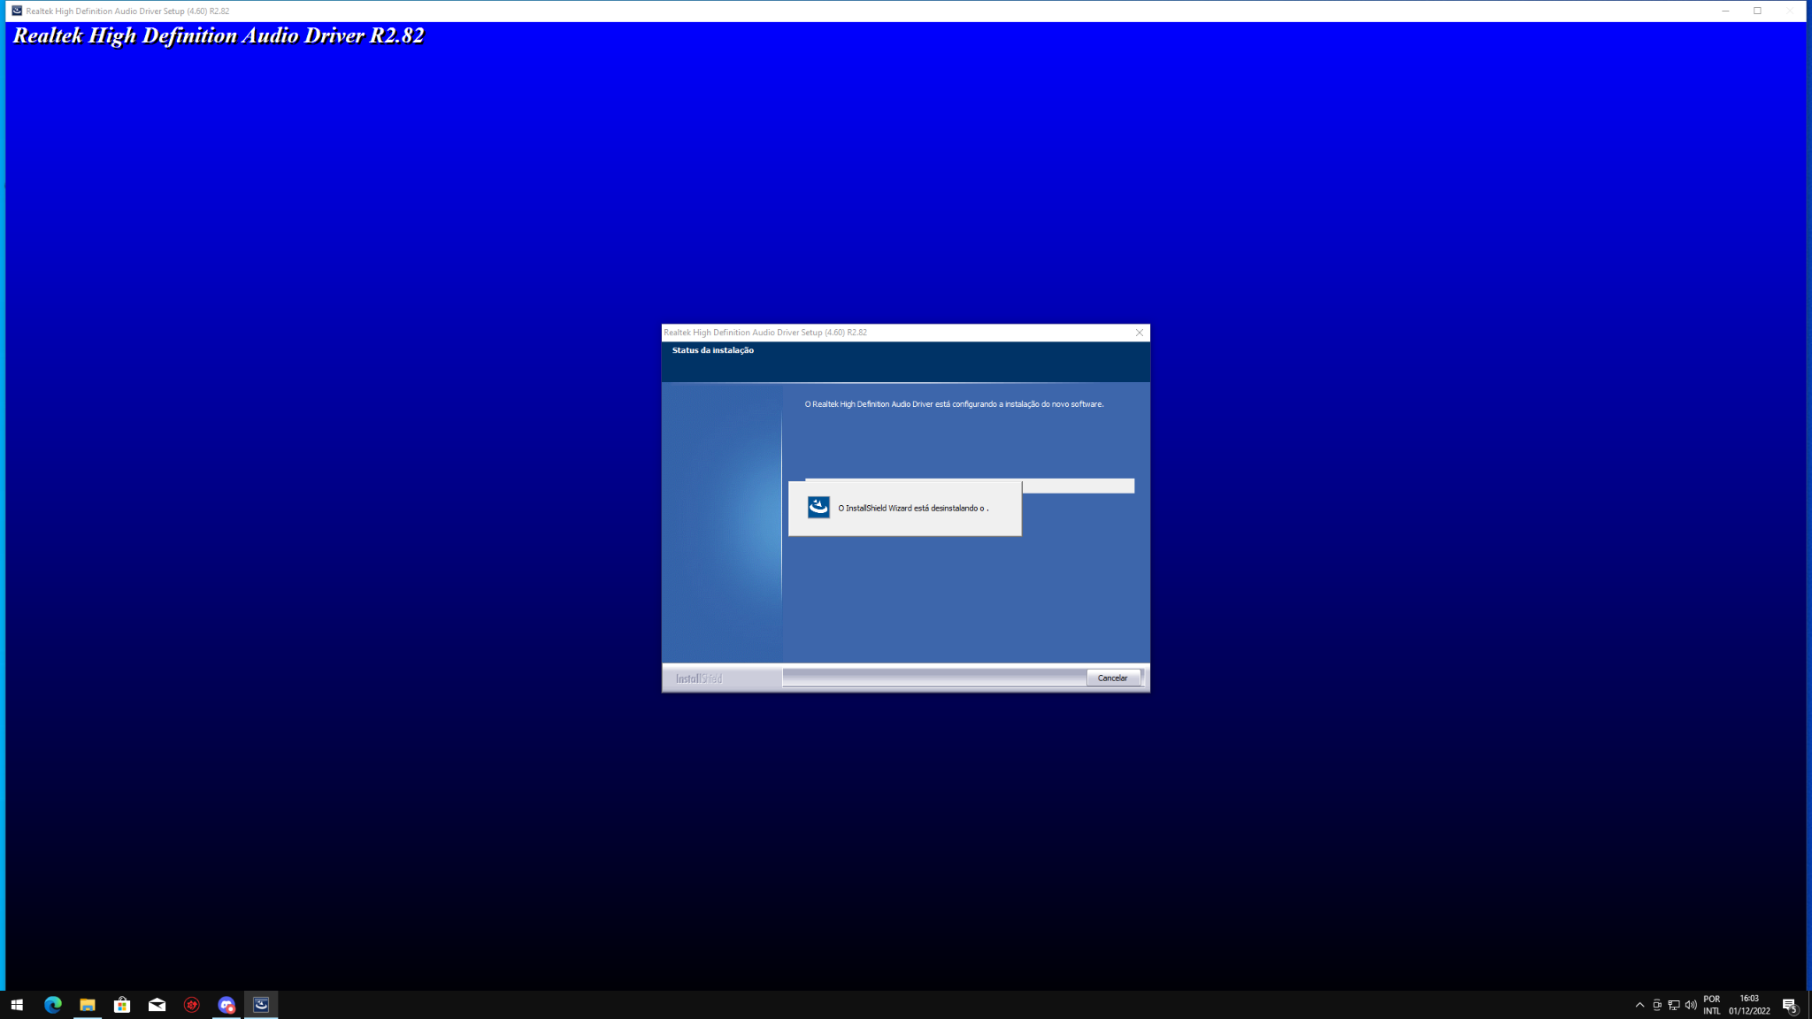Open network status tray icon
This screenshot has height=1019, width=1812.
1673,1005
